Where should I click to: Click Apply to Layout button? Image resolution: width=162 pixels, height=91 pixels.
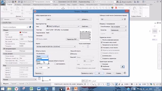point(87,73)
